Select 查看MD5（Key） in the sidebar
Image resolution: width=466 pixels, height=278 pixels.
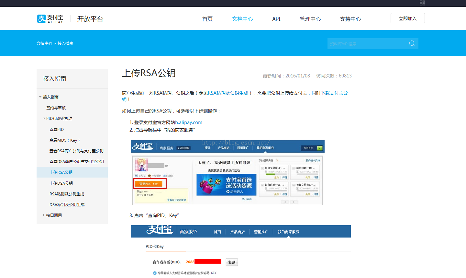point(64,140)
